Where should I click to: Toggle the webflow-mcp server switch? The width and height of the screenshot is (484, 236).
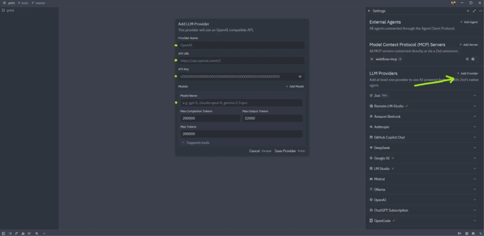tap(474, 59)
